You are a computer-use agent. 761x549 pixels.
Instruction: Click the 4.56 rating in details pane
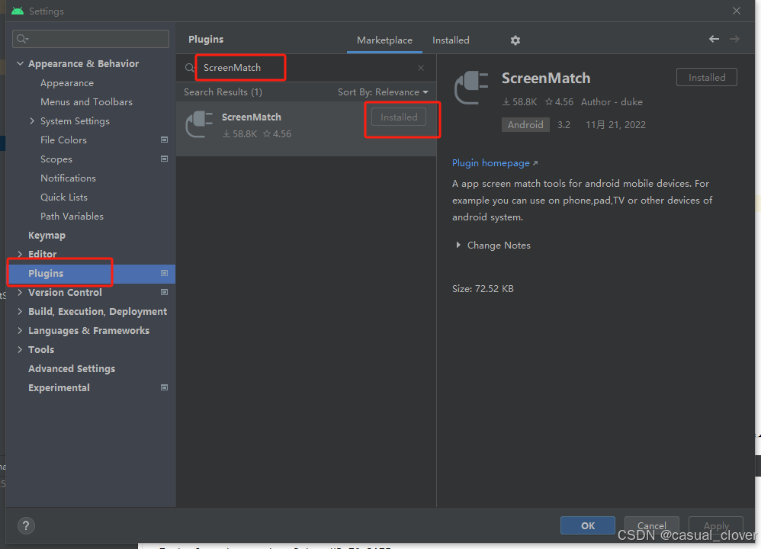tap(559, 102)
